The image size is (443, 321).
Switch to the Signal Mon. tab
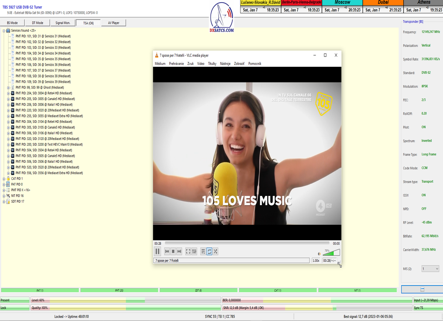pos(63,23)
